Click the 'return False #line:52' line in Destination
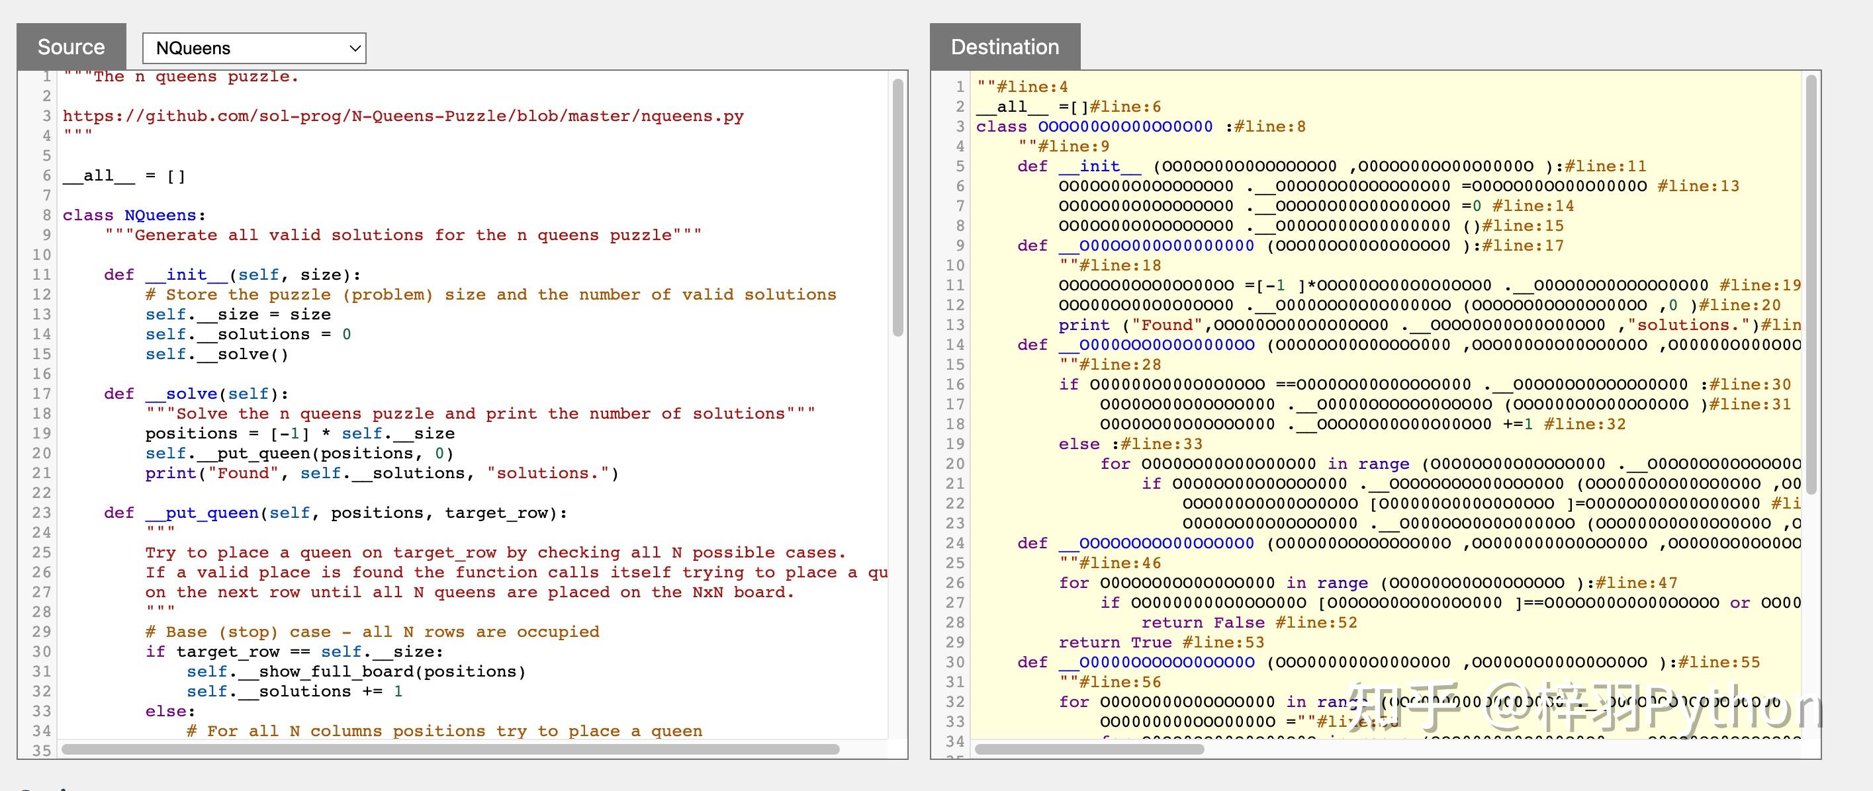 tap(1248, 622)
